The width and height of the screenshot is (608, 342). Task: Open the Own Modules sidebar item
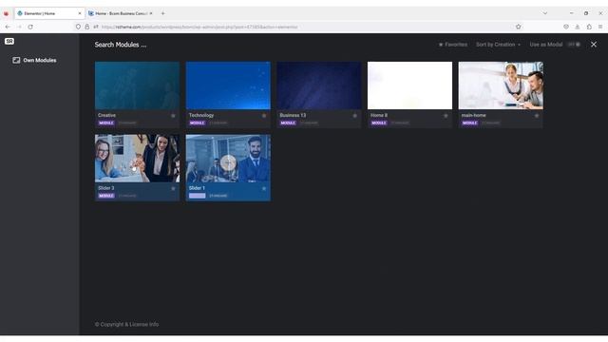[34, 60]
